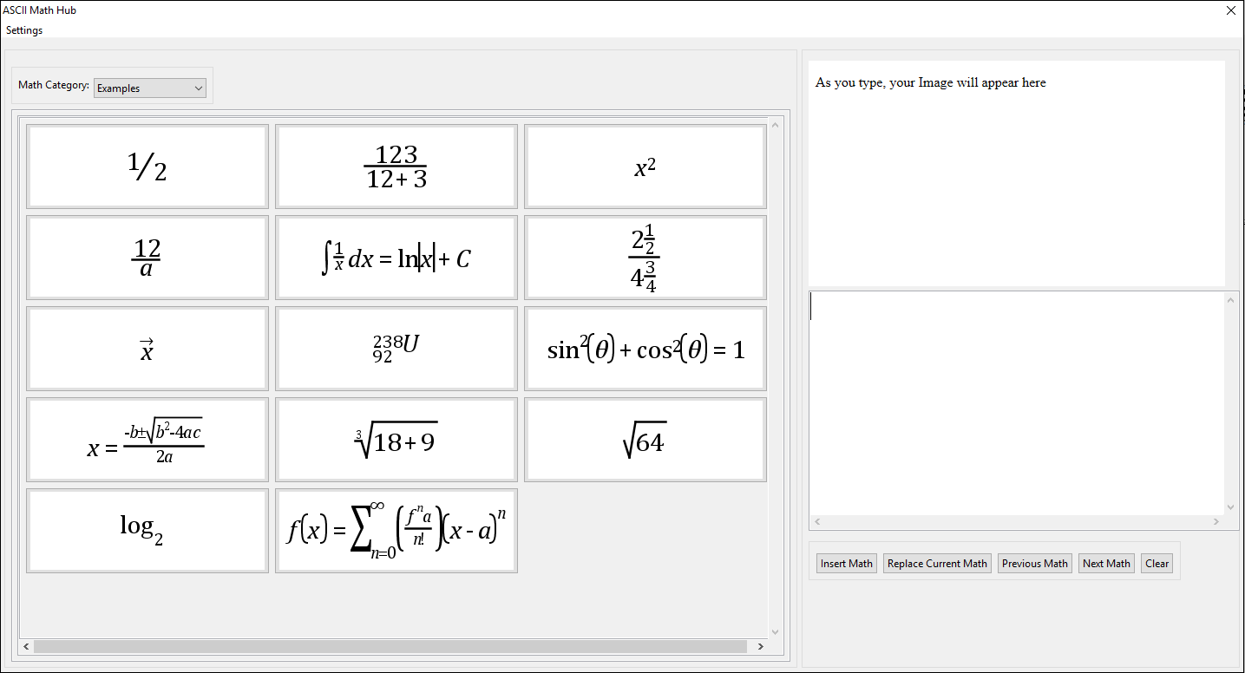Select the quadratic formula example
The width and height of the screenshot is (1245, 673).
tap(147, 440)
